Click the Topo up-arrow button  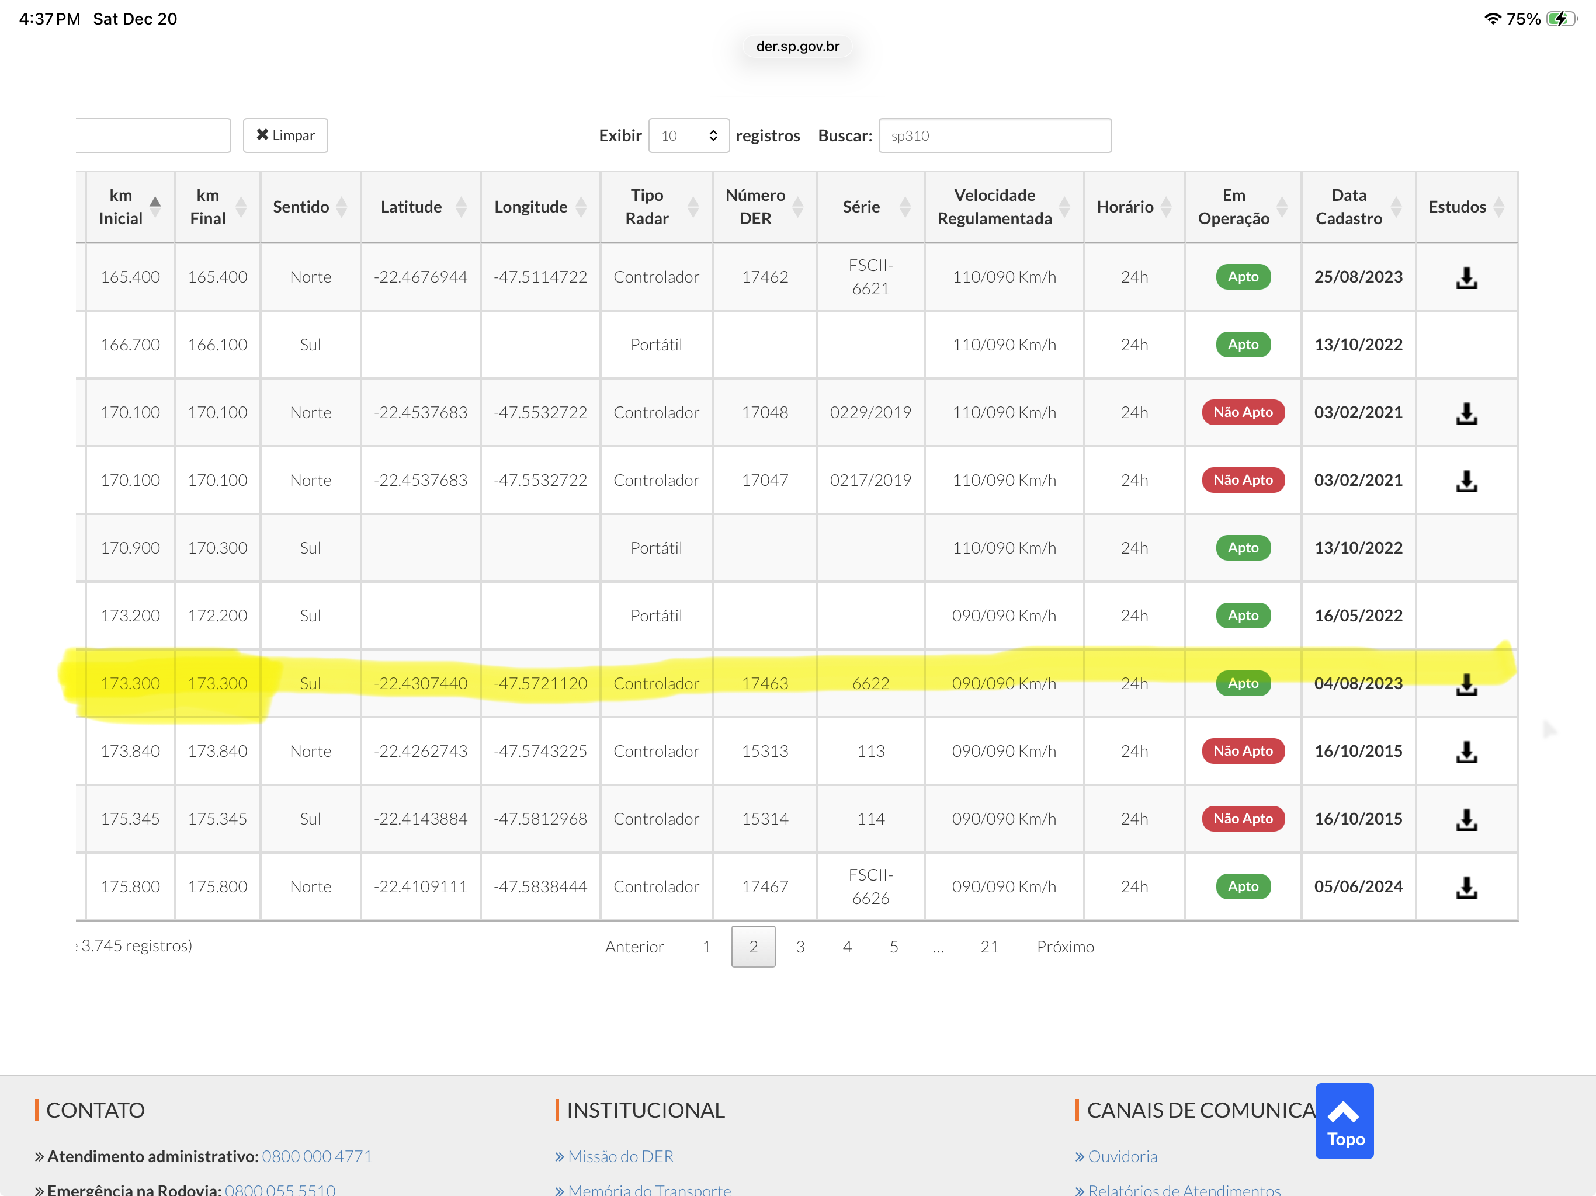coord(1344,1121)
